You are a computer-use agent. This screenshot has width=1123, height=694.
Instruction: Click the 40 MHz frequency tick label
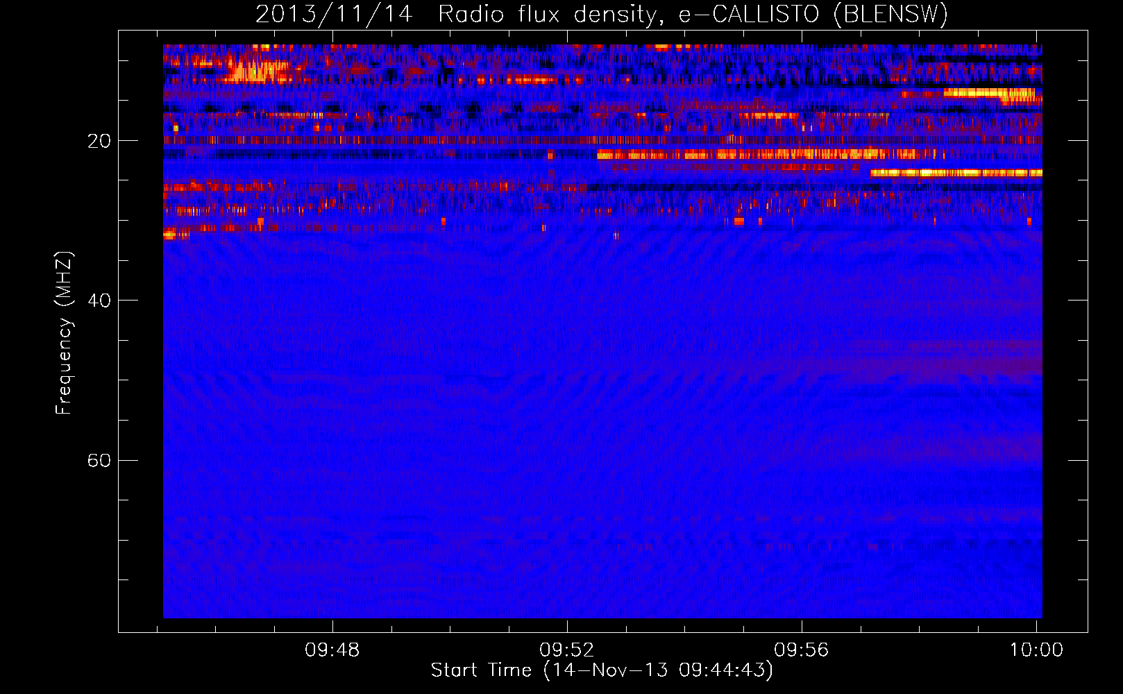click(x=99, y=301)
